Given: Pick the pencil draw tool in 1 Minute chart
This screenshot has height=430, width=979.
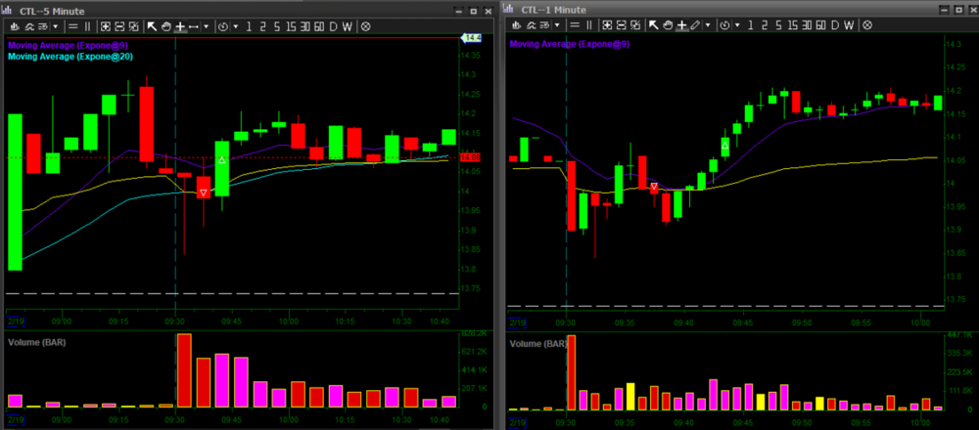Looking at the screenshot, I should (694, 25).
